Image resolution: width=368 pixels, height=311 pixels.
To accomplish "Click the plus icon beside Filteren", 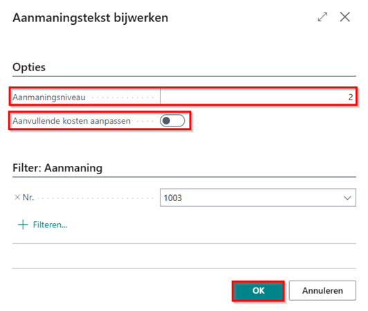I will pos(23,225).
